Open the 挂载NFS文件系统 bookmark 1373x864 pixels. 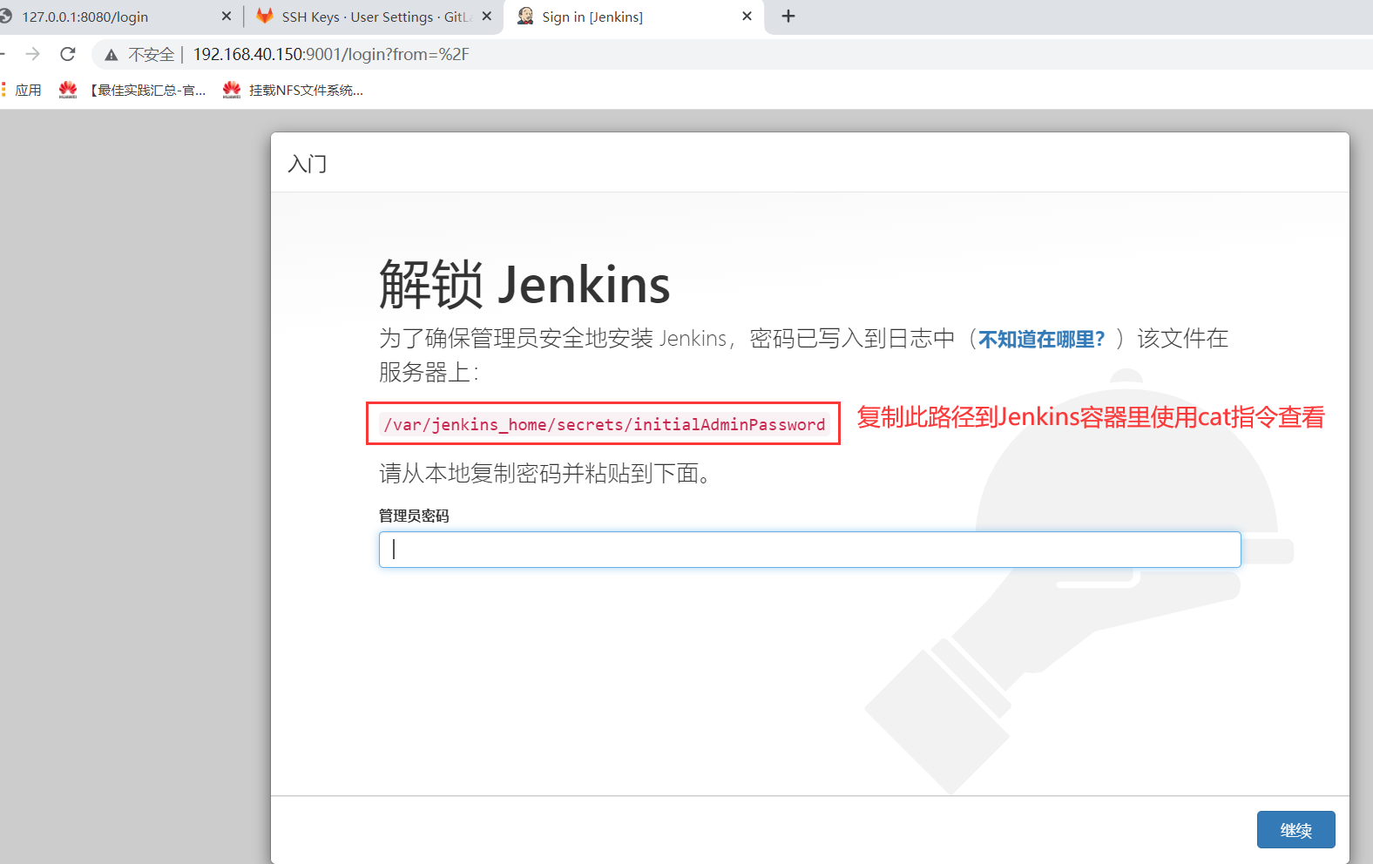293,90
